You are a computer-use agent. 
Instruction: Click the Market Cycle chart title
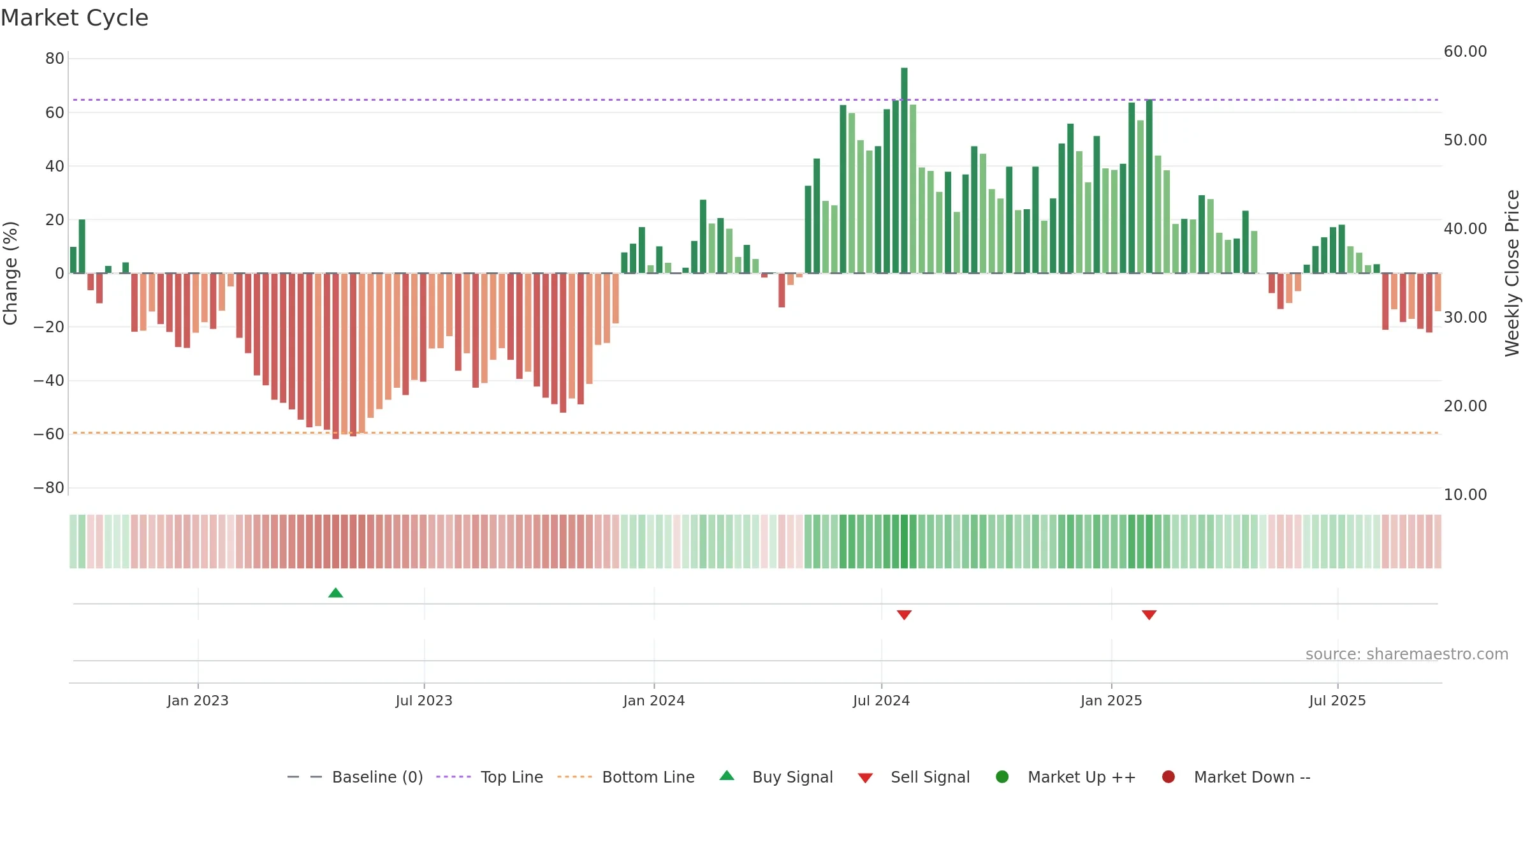click(x=75, y=18)
